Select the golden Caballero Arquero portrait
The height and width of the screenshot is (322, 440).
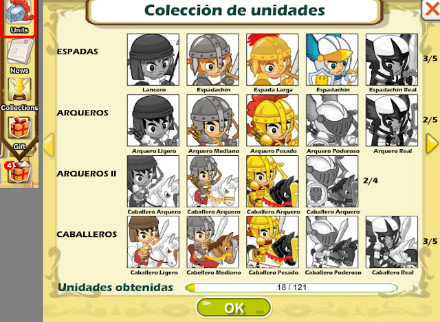point(272,181)
